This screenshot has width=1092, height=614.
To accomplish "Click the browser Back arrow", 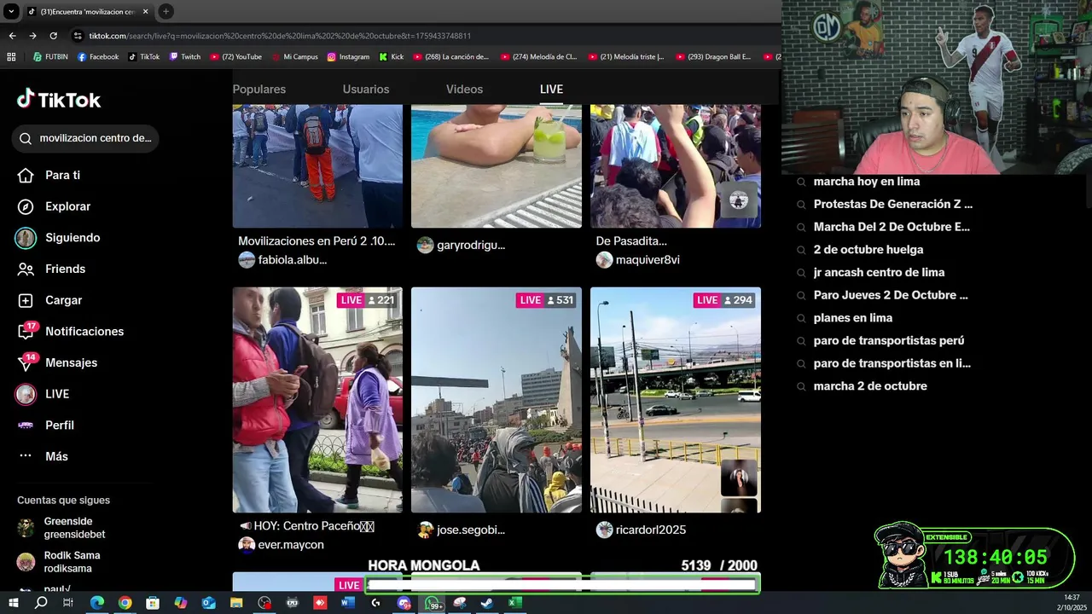I will [12, 36].
